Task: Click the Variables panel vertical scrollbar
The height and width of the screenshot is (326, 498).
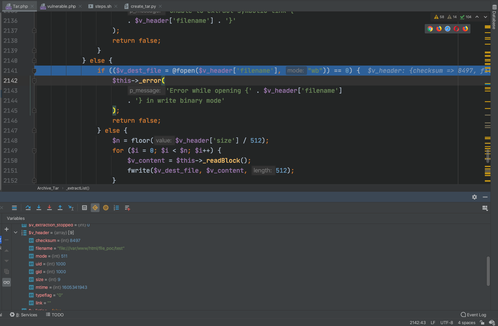Action: (488, 271)
